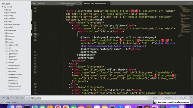The height and width of the screenshot is (108, 193).
Task: Select the add_edit_filter_value.blade.php tab
Action: [x=95, y=3]
